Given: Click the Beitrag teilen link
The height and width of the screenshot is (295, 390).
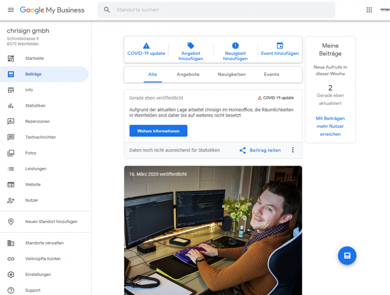Looking at the screenshot, I should click(x=265, y=150).
